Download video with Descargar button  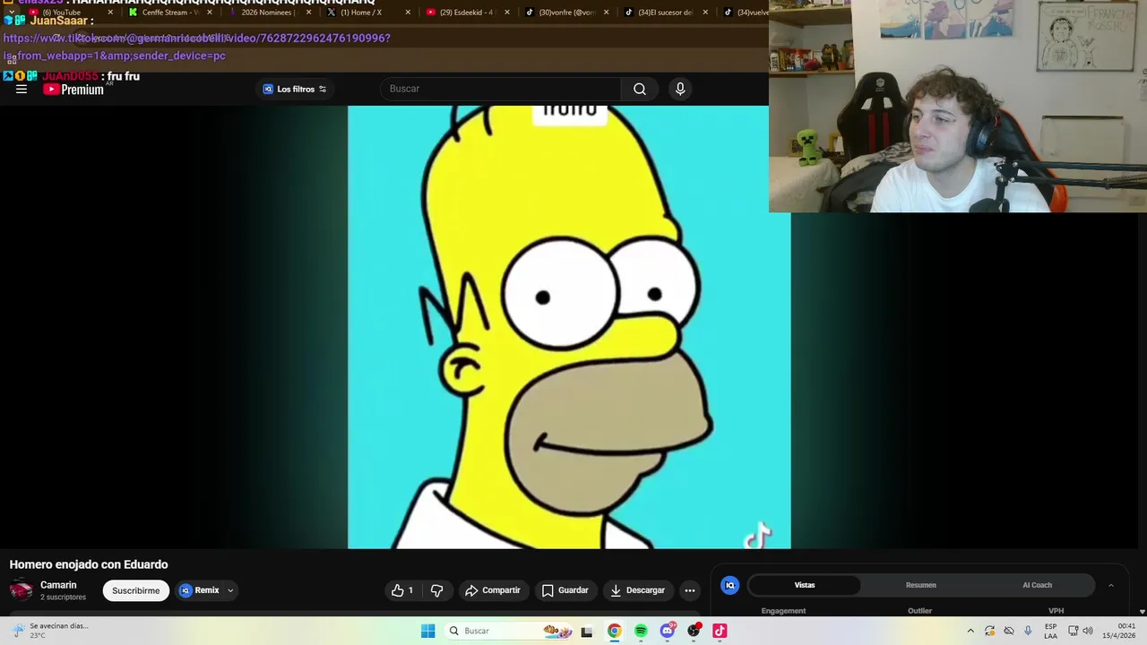pyautogui.click(x=638, y=590)
